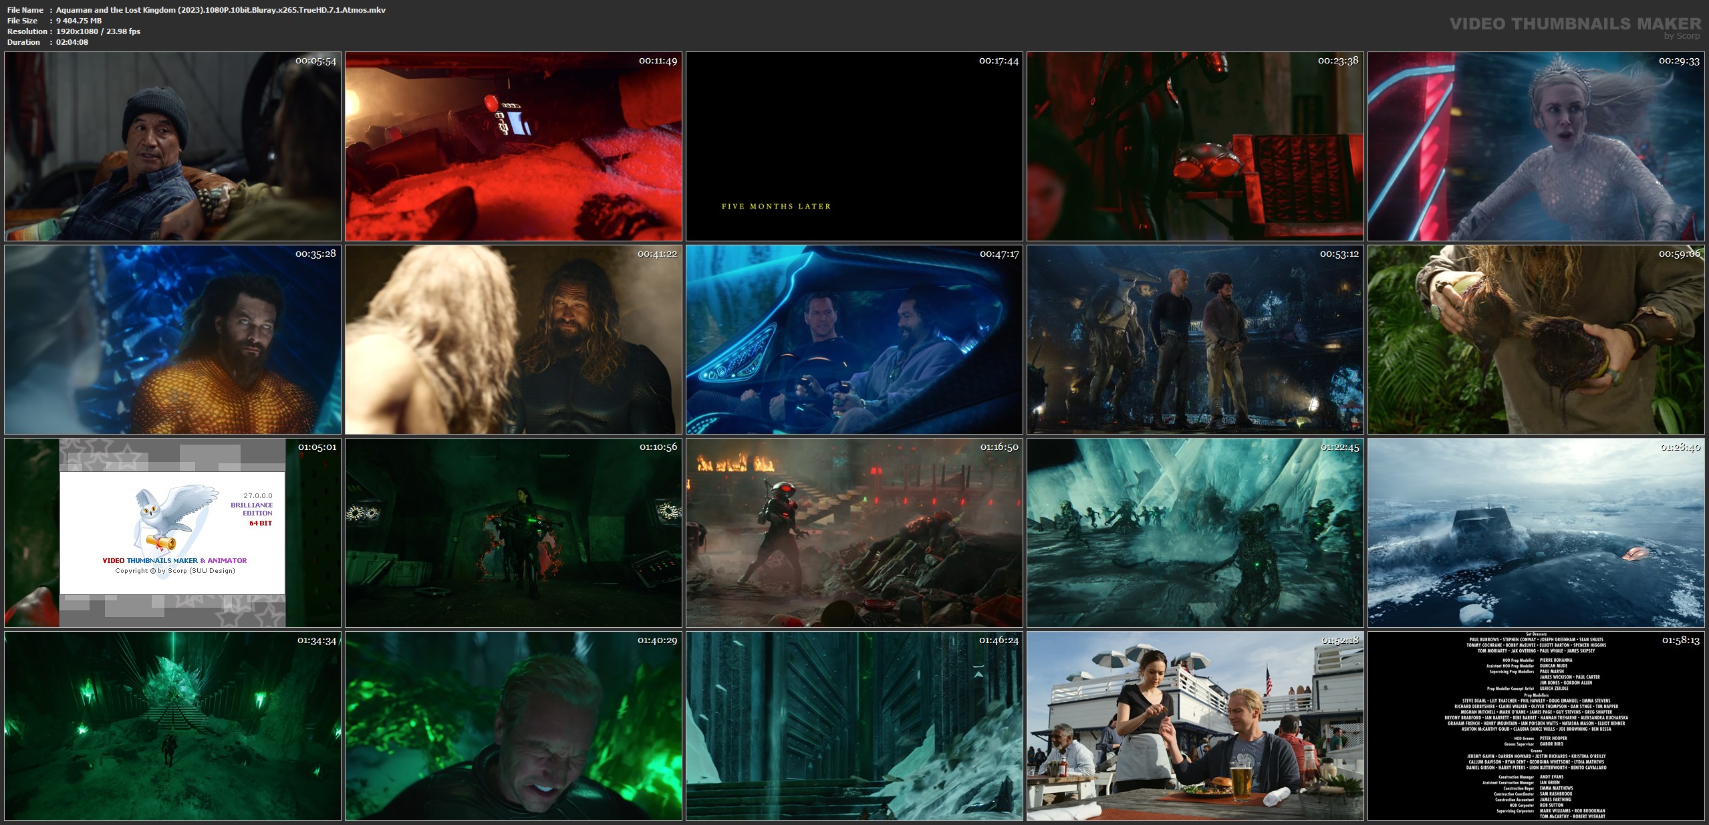Open the thumbnail at 00:05:54
Image resolution: width=1709 pixels, height=825 pixels.
click(x=172, y=146)
